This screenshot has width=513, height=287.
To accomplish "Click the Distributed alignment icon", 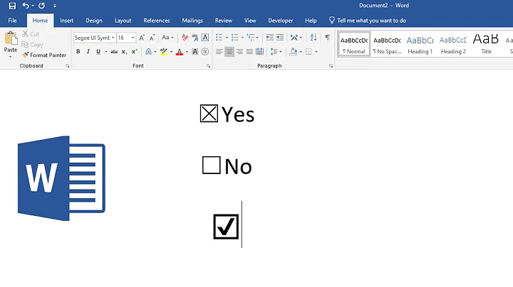I will 260,52.
